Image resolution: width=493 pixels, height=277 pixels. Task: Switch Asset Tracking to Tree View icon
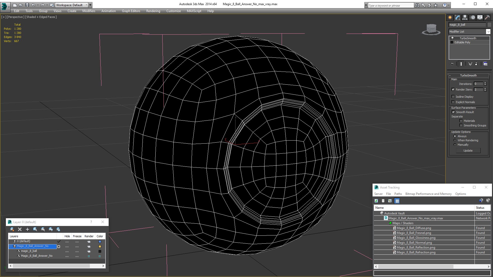(x=390, y=201)
